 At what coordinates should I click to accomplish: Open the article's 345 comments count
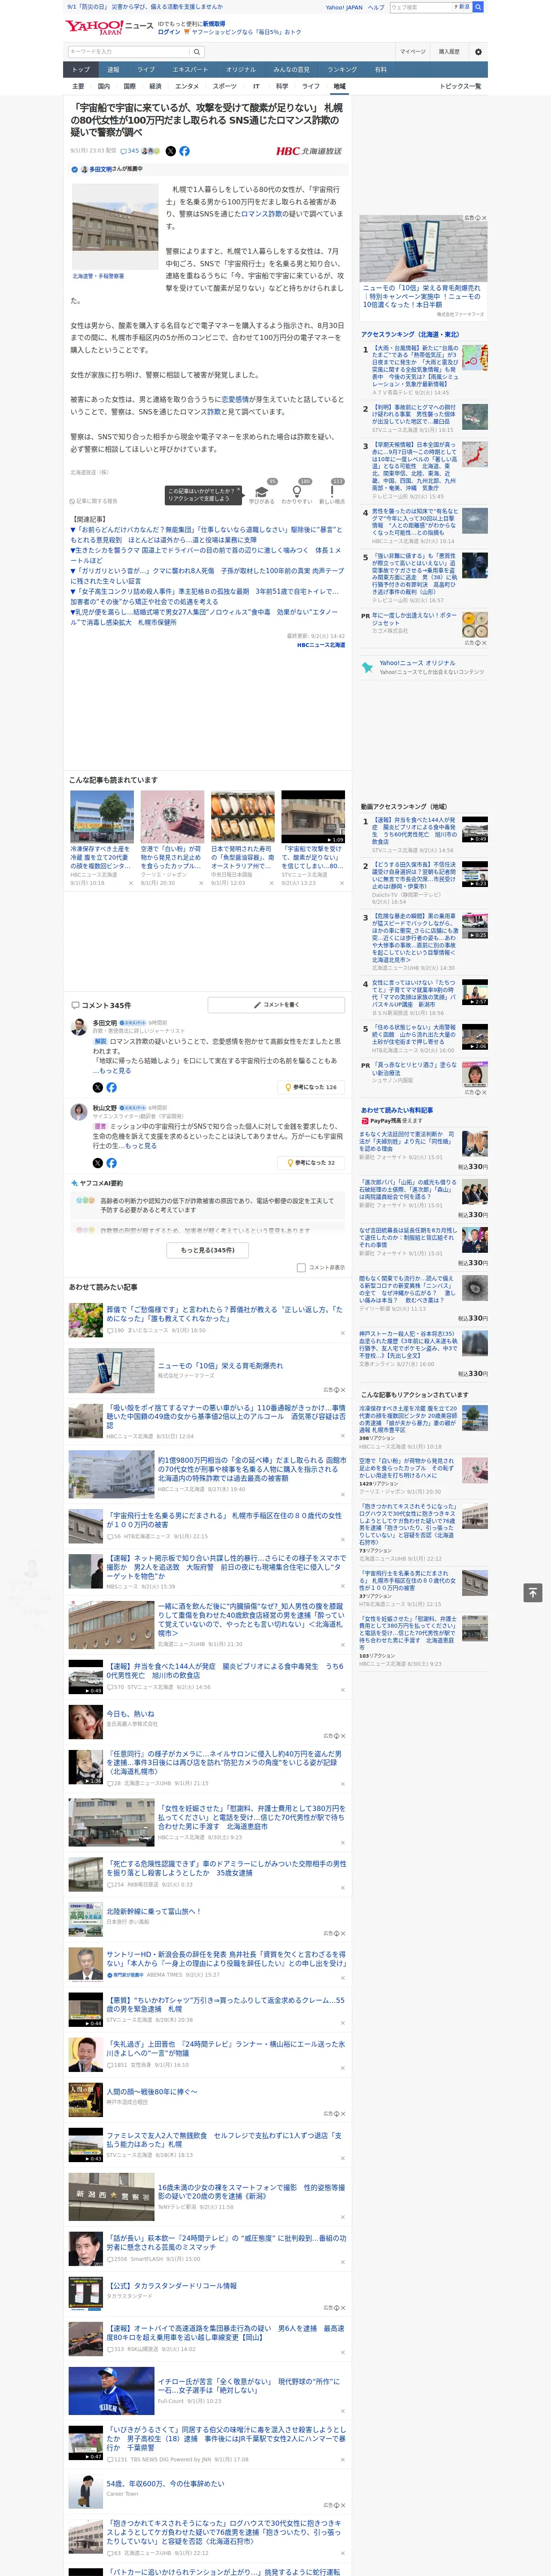click(130, 151)
